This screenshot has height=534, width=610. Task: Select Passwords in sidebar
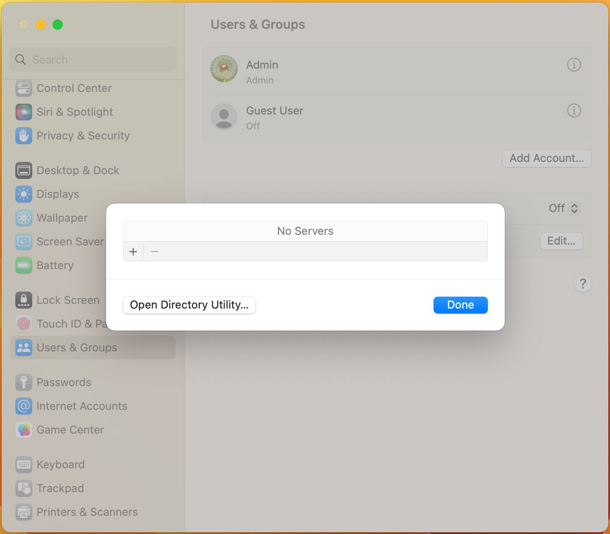coord(64,382)
